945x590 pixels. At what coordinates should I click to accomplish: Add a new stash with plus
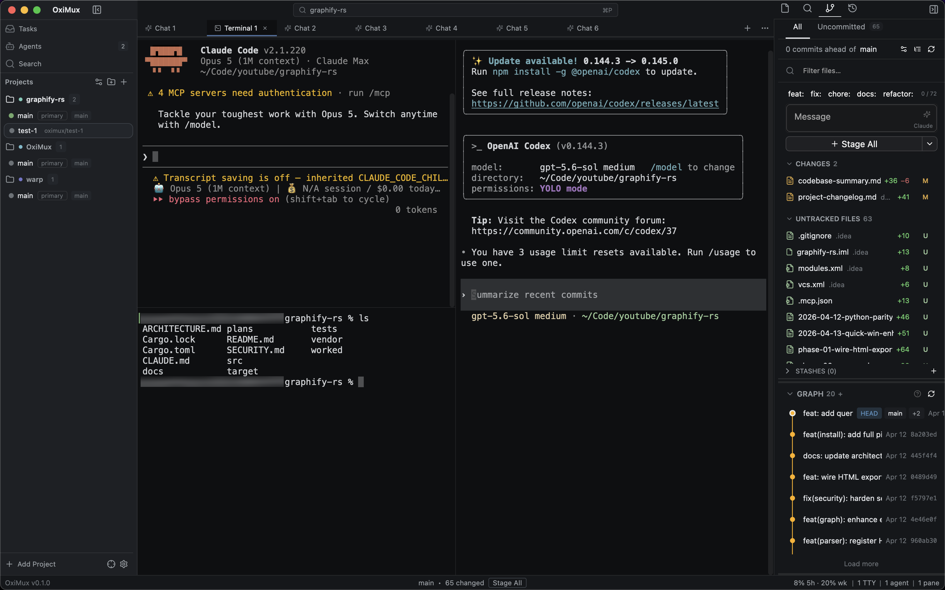(x=934, y=371)
